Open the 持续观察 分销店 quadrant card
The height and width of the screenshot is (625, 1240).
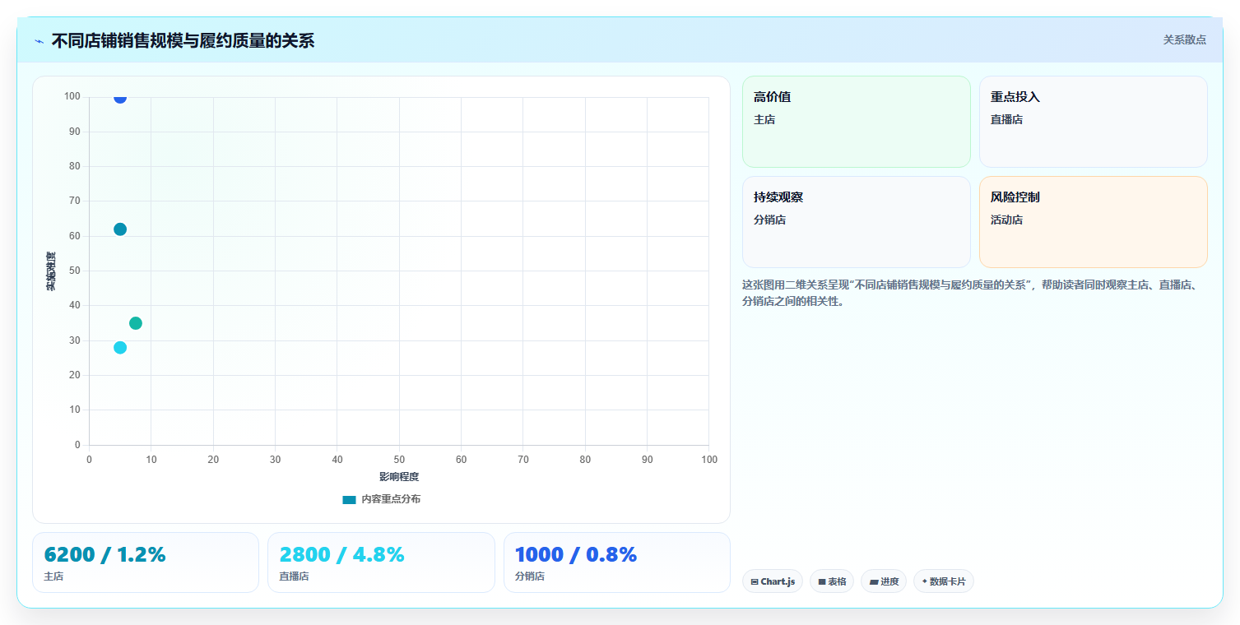point(857,222)
